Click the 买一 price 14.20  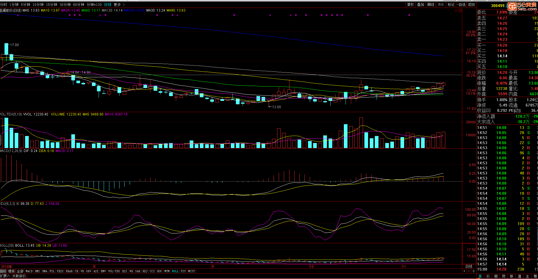point(502,45)
